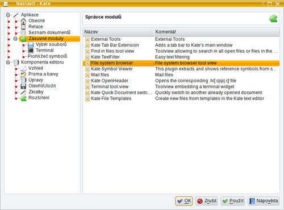Confirm settings with the OK button
Viewport: 284px width, 210px height.
point(184,201)
